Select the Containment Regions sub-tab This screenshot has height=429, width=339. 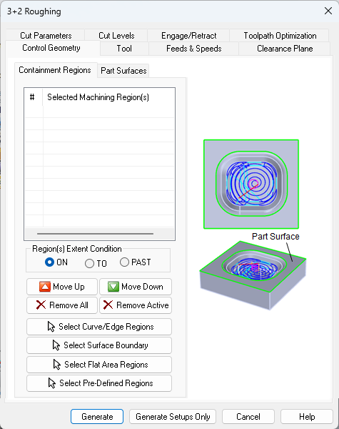(x=55, y=70)
